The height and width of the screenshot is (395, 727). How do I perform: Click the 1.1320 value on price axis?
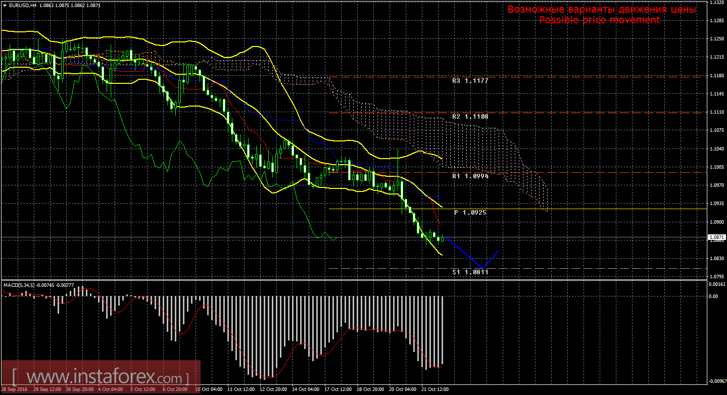pyautogui.click(x=716, y=3)
